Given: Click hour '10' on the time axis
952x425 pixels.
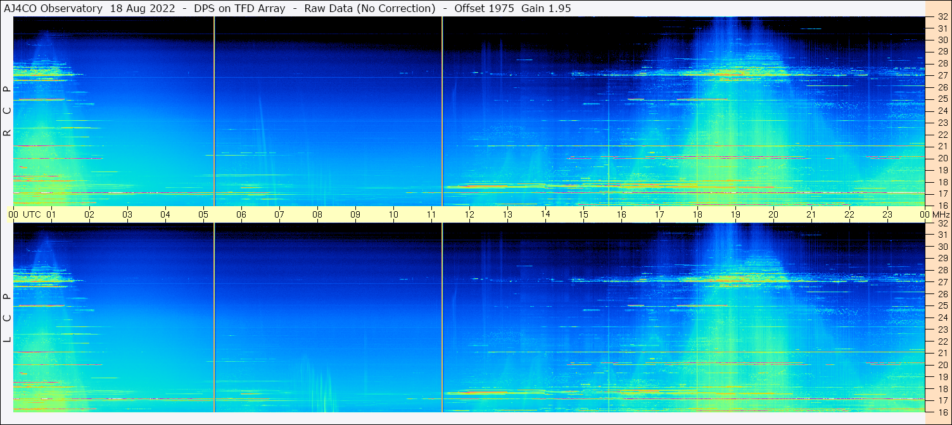Looking at the screenshot, I should coord(393,214).
